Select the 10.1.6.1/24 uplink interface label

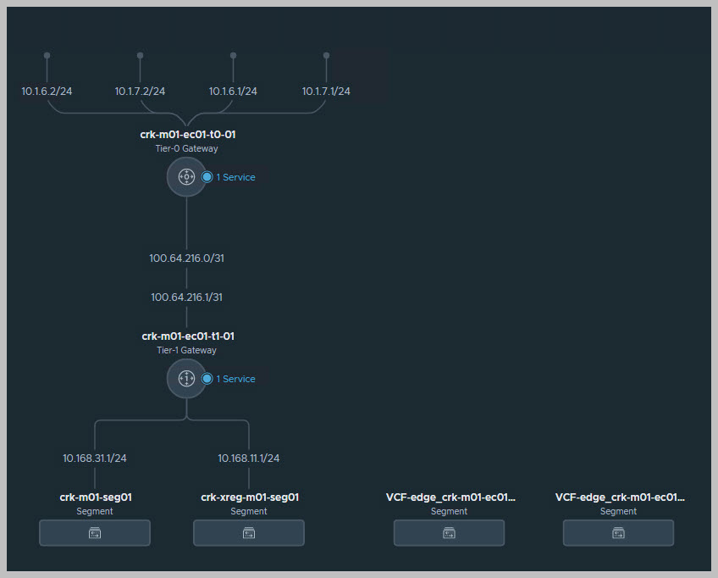pyautogui.click(x=233, y=92)
